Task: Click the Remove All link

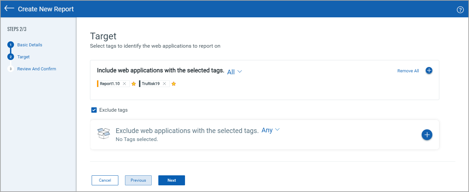Action: click(408, 71)
